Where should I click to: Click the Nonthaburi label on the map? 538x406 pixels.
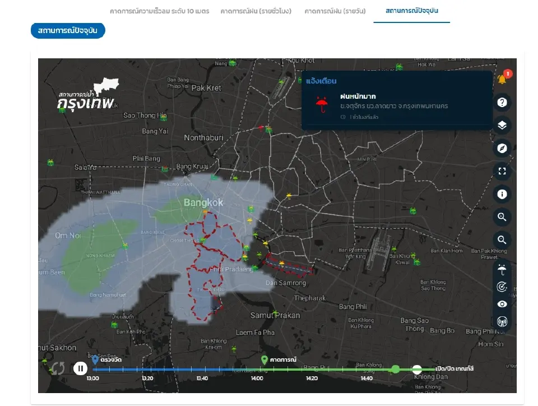pos(203,137)
